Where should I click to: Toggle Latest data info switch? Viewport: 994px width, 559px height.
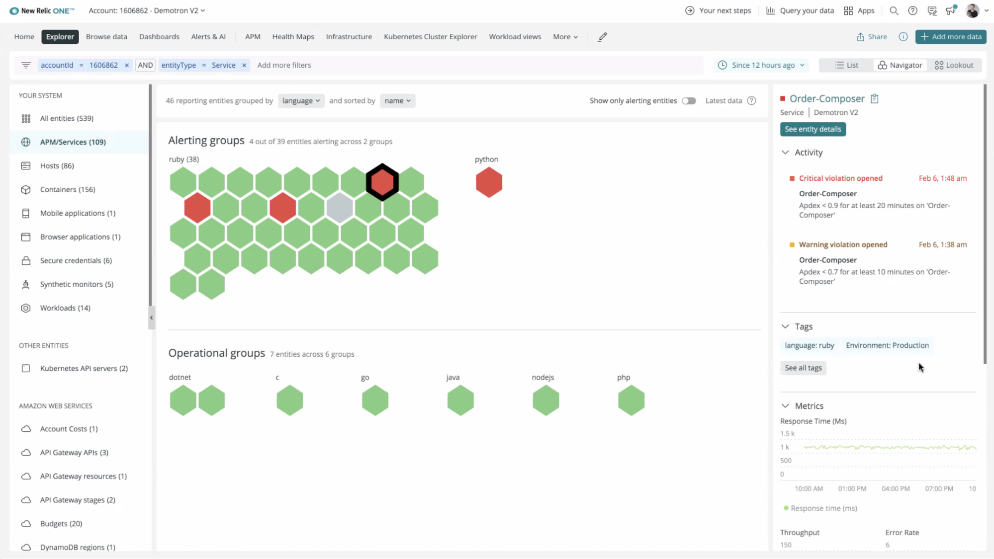tap(751, 100)
